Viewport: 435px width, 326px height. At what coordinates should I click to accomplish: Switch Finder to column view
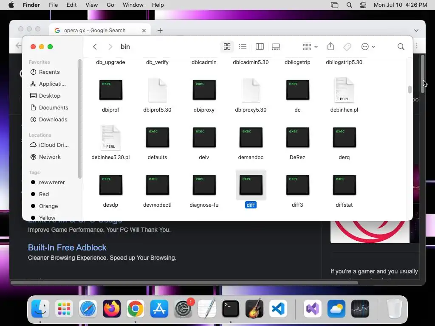click(260, 47)
